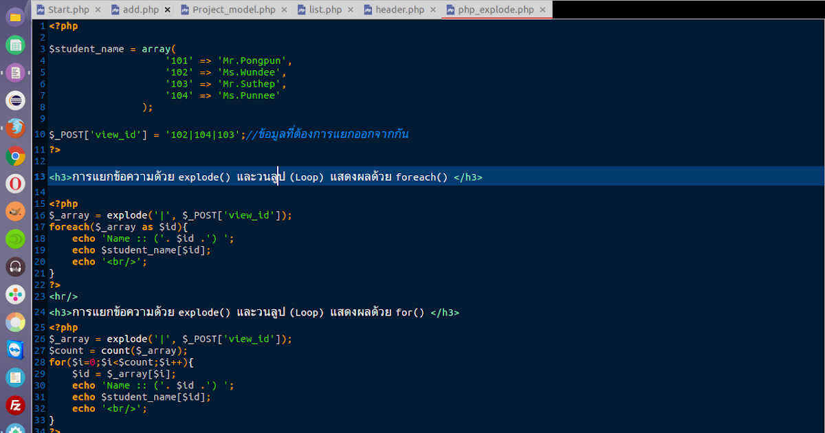
Task: Close the add.php tab
Action: tap(166, 10)
